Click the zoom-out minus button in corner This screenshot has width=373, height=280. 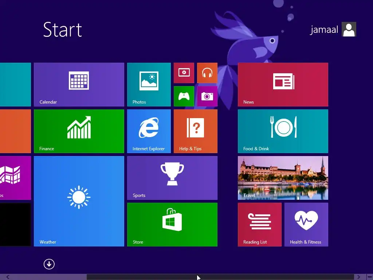coord(369,277)
